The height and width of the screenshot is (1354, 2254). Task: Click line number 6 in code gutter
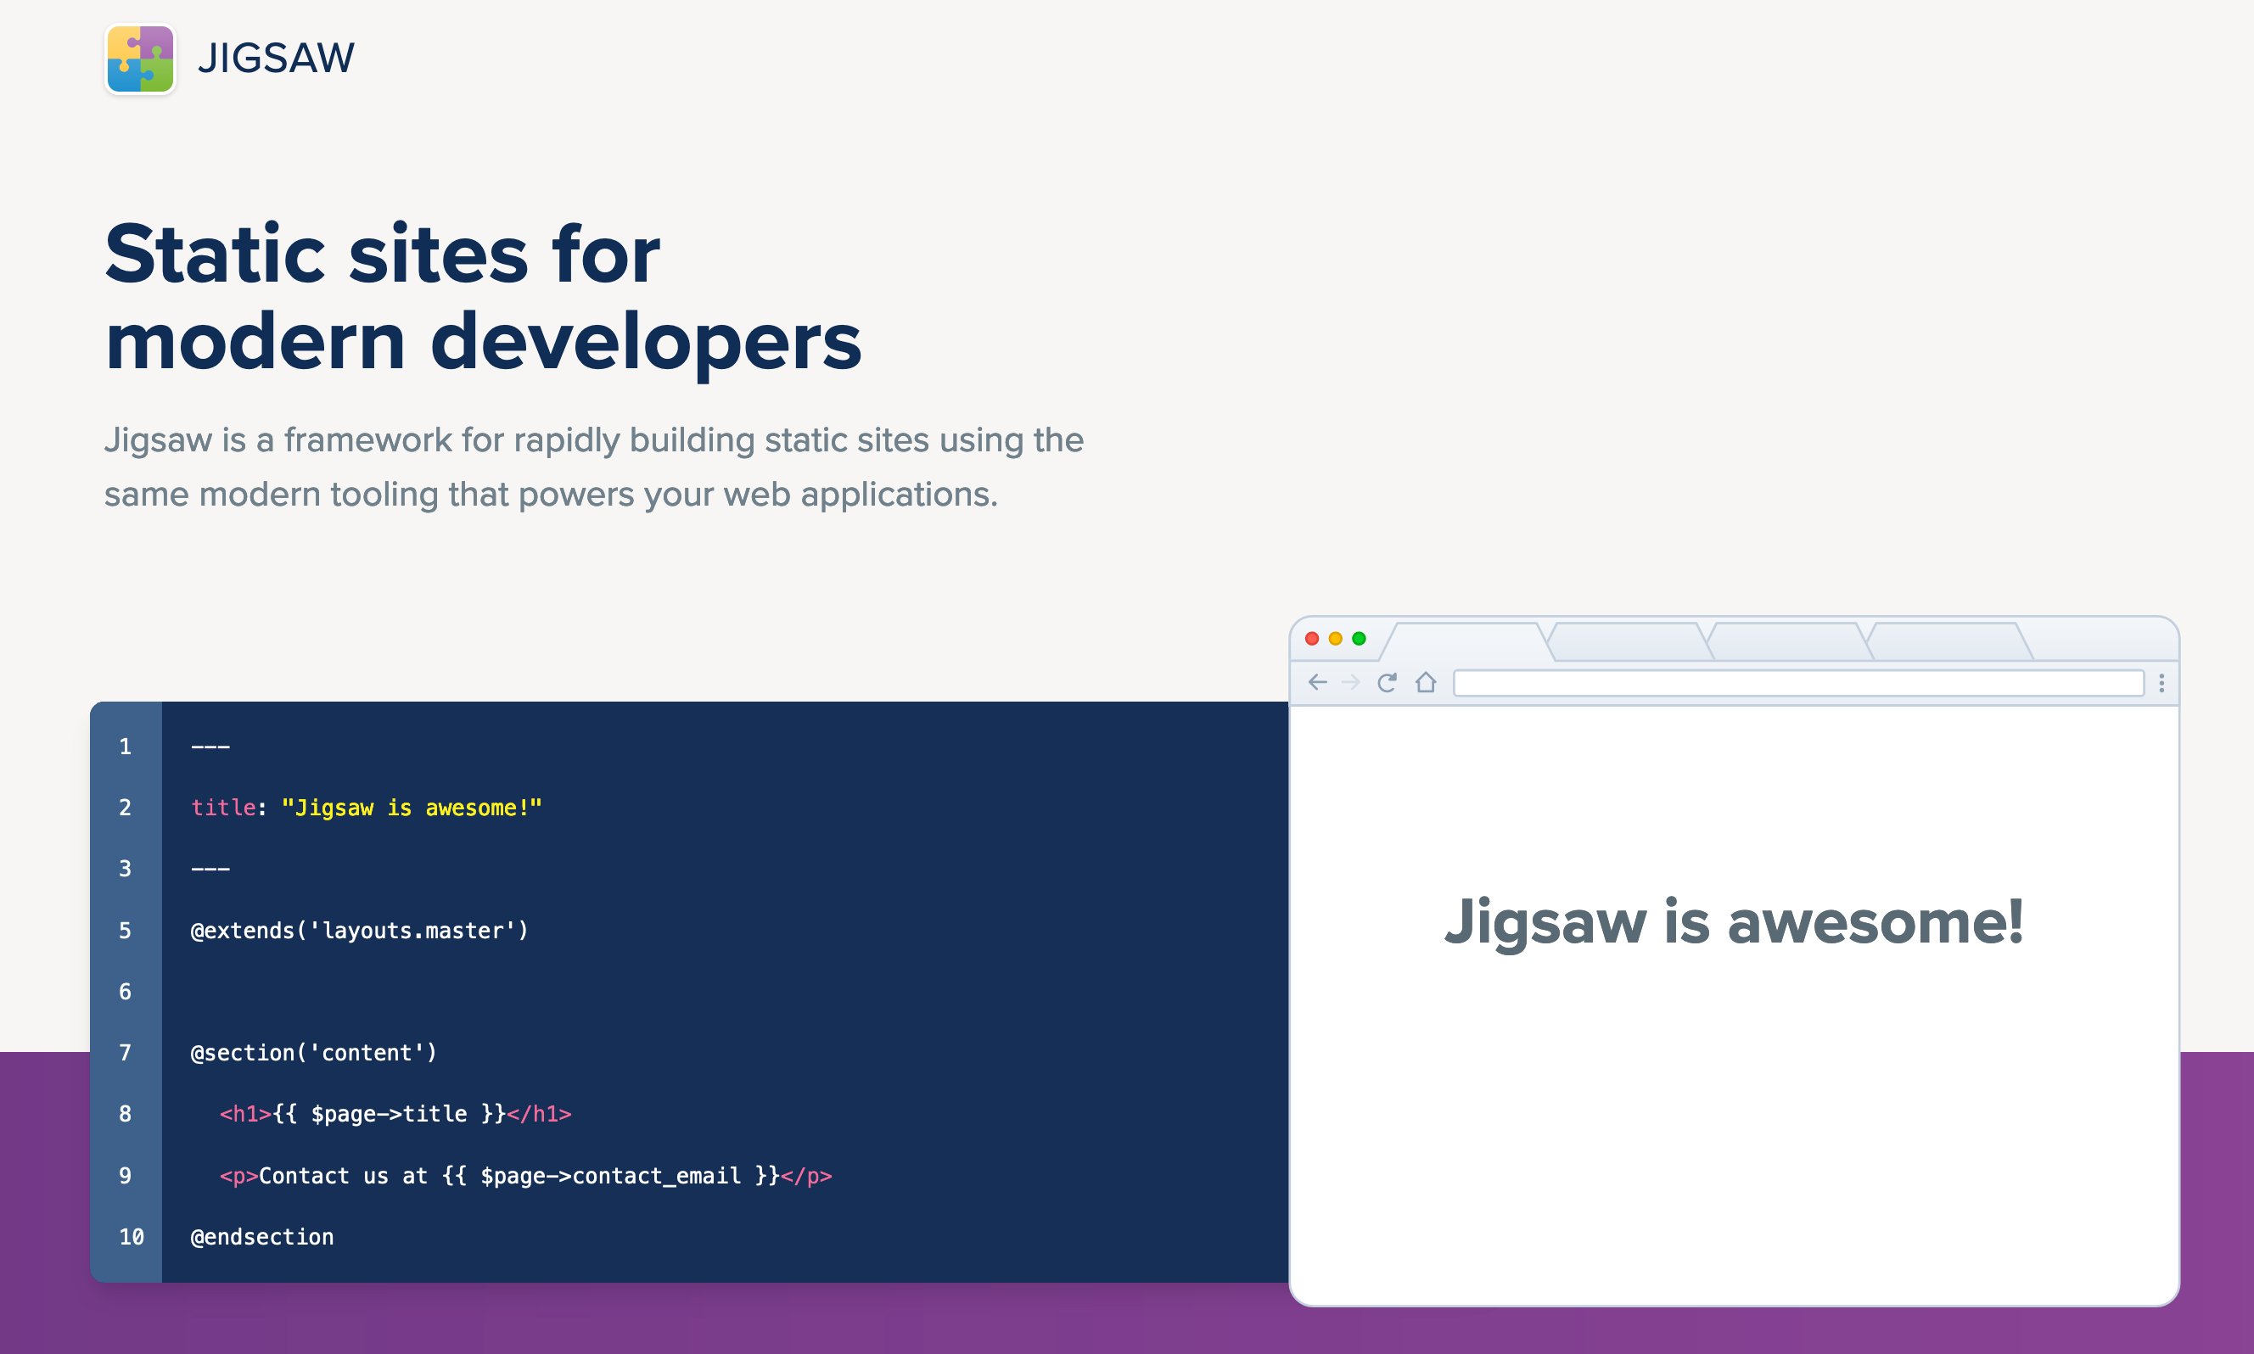(x=125, y=992)
